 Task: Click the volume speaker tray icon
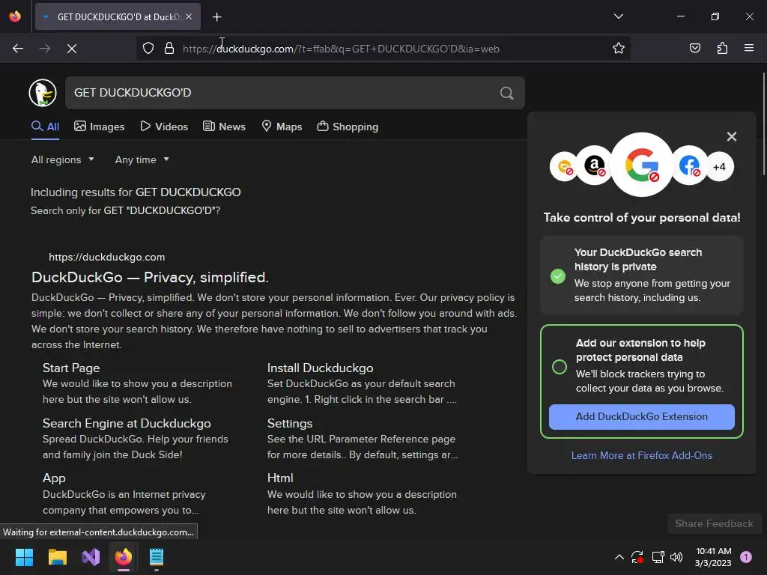(676, 557)
